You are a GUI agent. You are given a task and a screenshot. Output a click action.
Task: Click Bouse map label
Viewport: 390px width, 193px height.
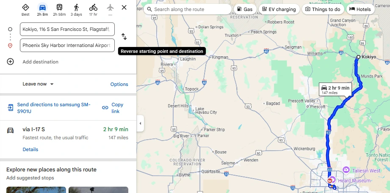221,152
